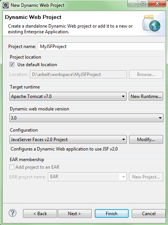This screenshot has height=225, width=168.
Task: Cancel the new project wizard
Action: coord(148,214)
